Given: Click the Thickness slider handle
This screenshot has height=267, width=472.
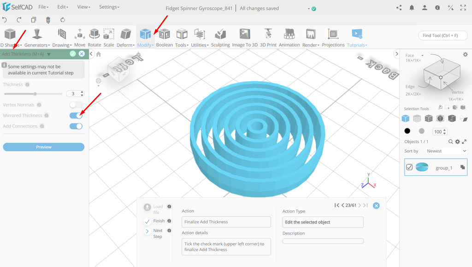Looking at the screenshot, I should [35, 94].
